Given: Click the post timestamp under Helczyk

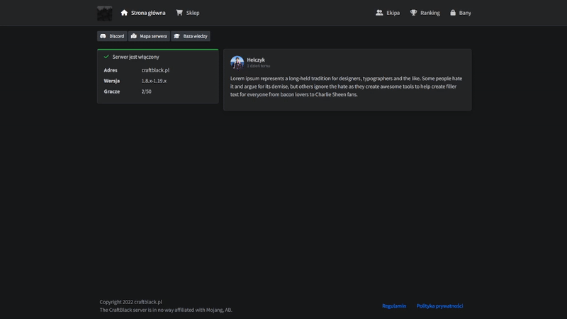Looking at the screenshot, I should [259, 66].
